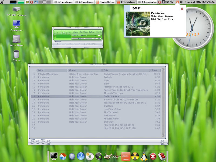The width and height of the screenshot is (216, 162).
Task: Select the 'Still Grey' track in the playlist
Action: pyautogui.click(x=96, y=122)
